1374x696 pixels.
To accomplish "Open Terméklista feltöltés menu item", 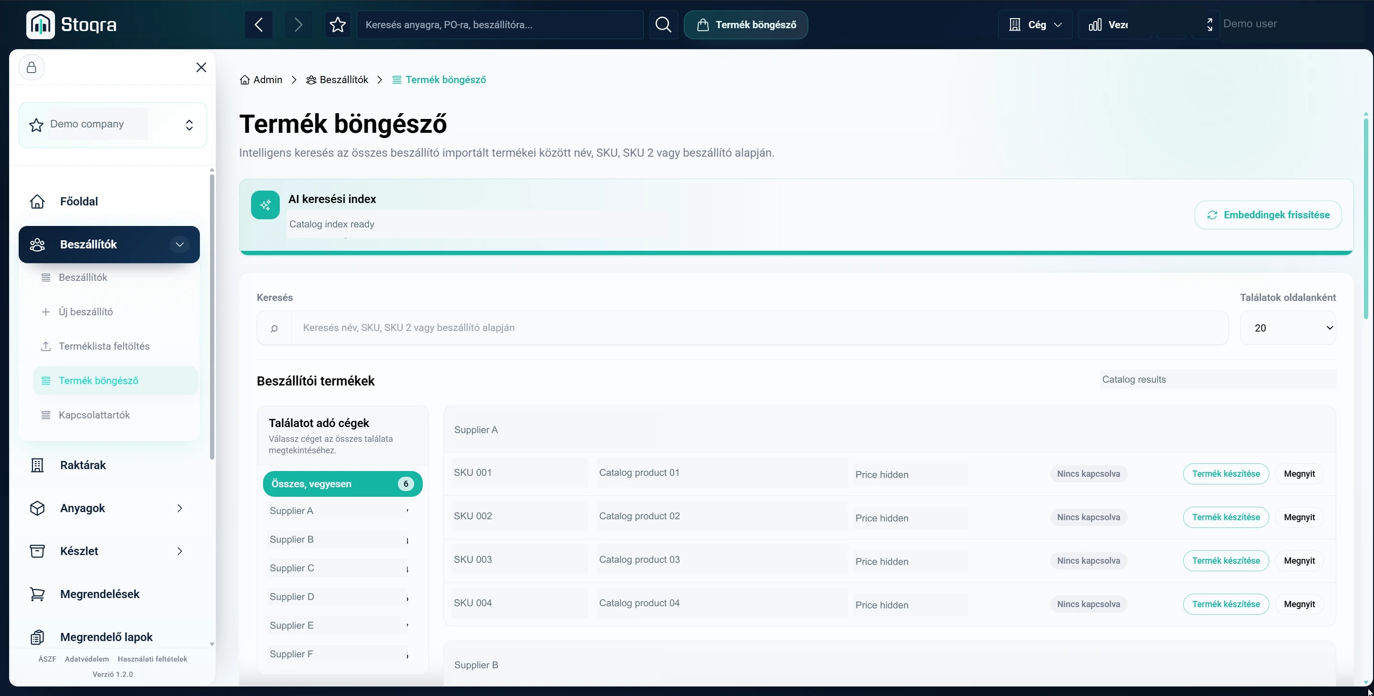I will (115, 346).
